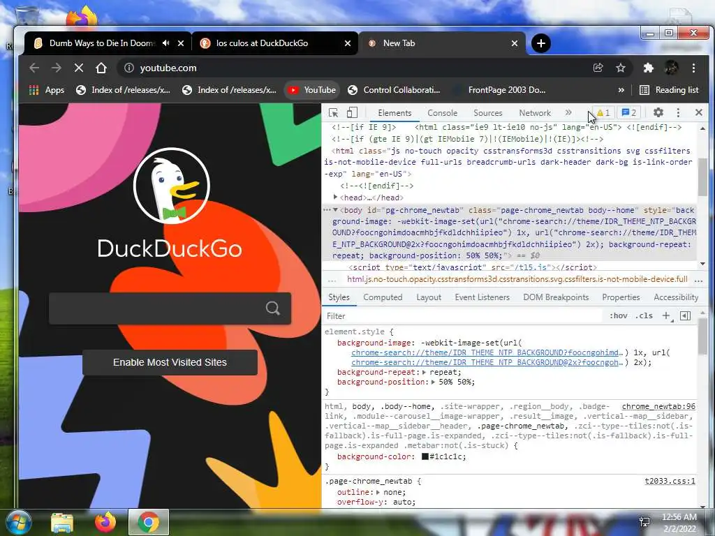Open the FrontPage 2003 Do... bookmark
715x536 pixels.
(x=500, y=90)
